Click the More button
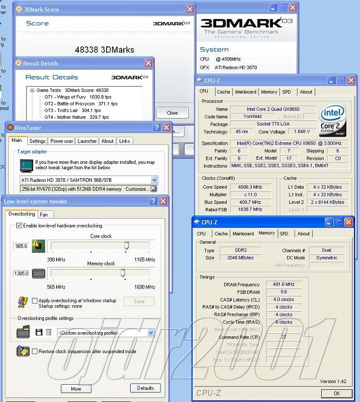360x402 pixels. point(76,389)
